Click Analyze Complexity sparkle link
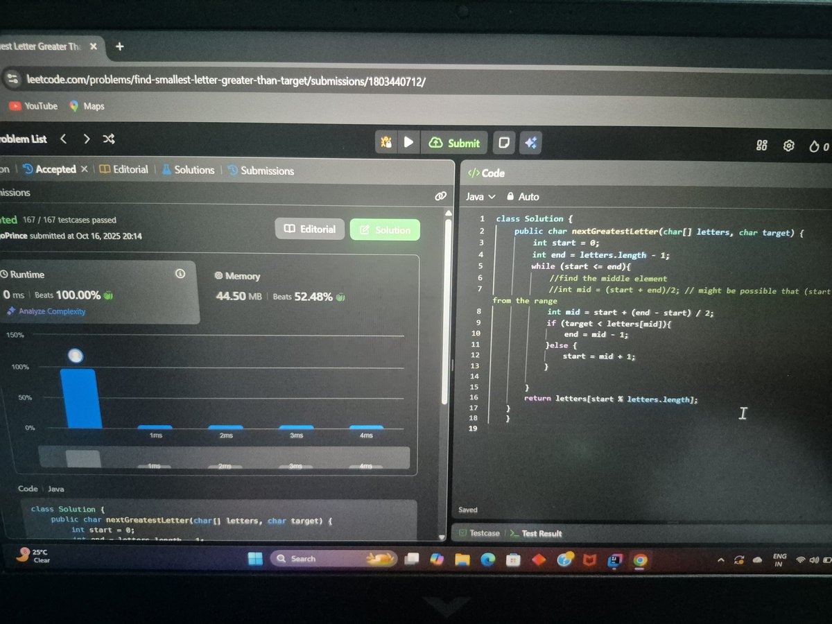 point(46,311)
